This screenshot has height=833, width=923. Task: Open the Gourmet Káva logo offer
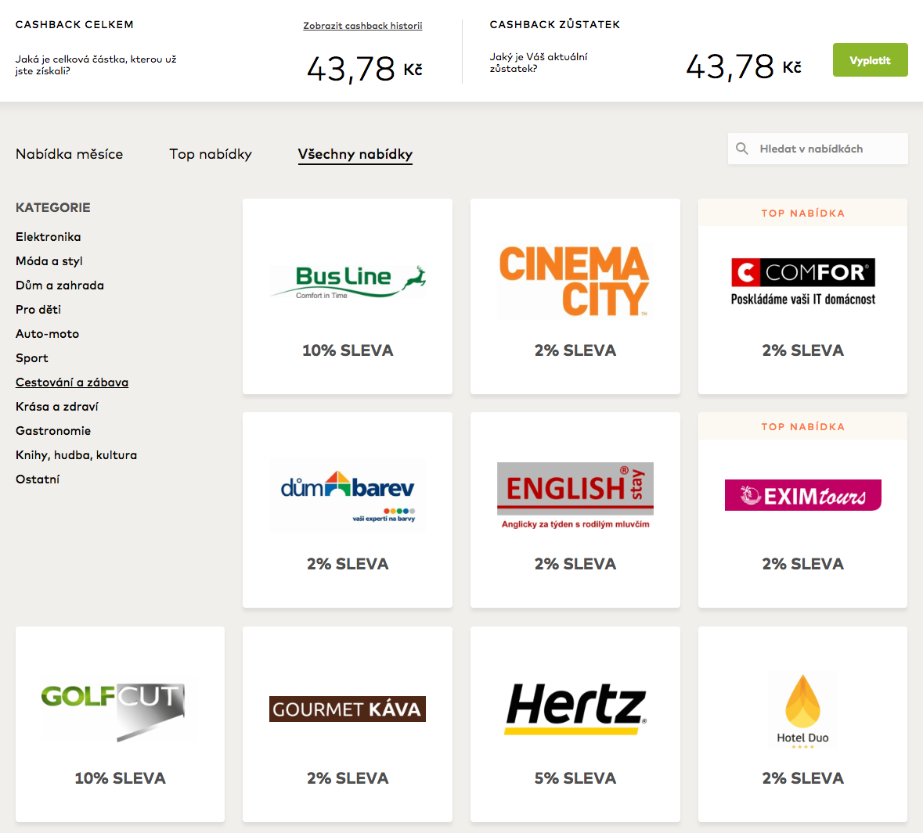[348, 709]
